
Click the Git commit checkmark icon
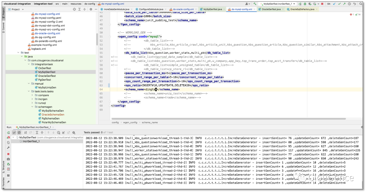coord(340,4)
